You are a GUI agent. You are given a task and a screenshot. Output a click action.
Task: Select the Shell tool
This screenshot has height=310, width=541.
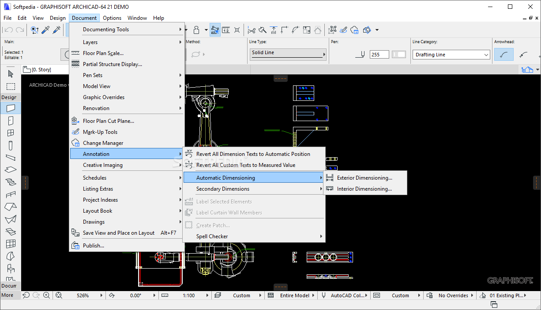coord(11,219)
